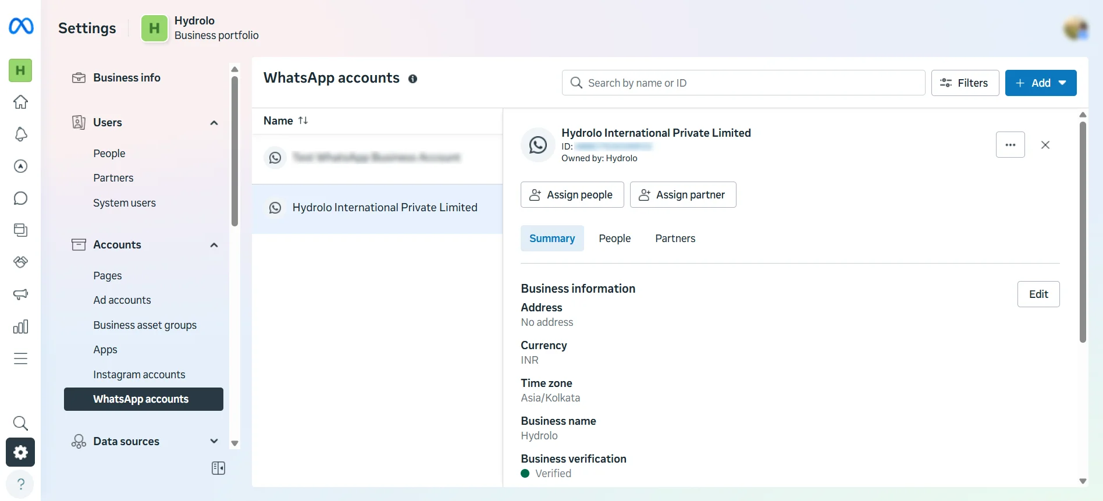Open the Add dropdown button

(1040, 83)
